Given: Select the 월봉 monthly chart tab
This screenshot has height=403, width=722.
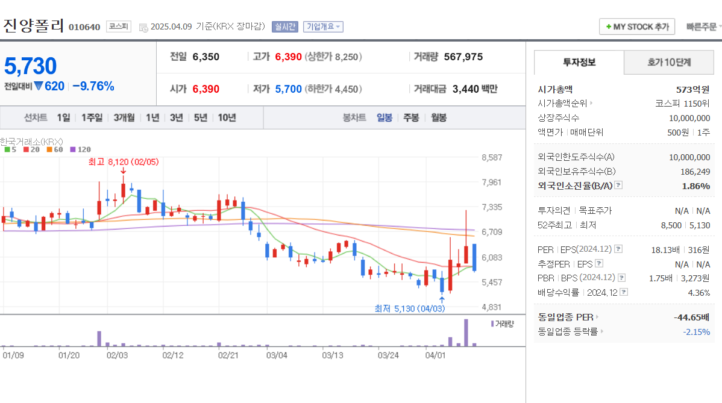Looking at the screenshot, I should 438,117.
